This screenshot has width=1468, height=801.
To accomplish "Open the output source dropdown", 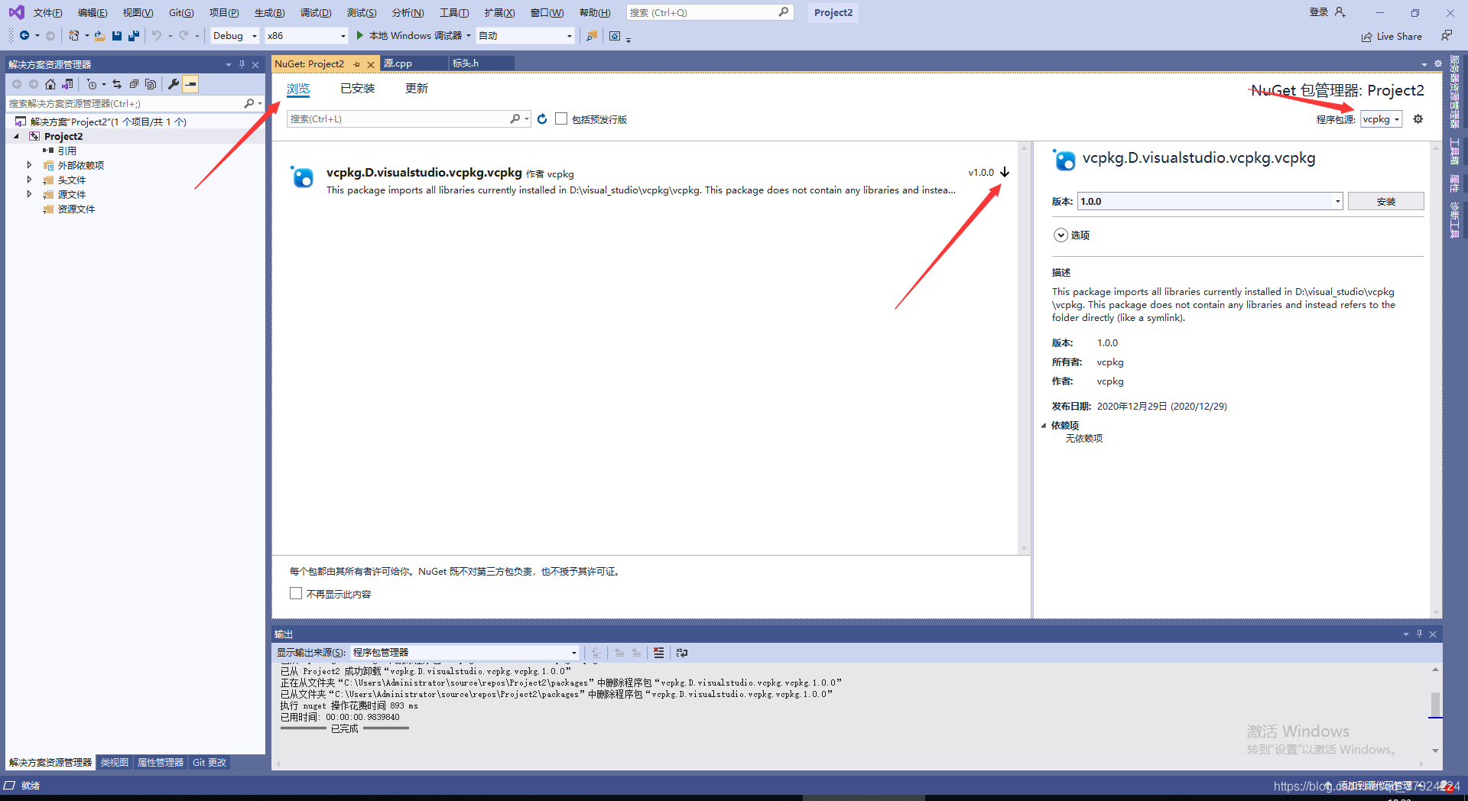I will tap(465, 653).
